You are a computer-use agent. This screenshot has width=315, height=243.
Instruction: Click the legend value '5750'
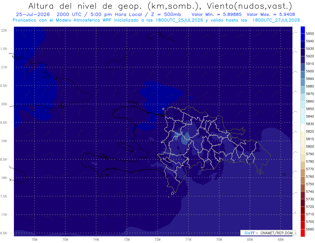pyautogui.click(x=310, y=184)
